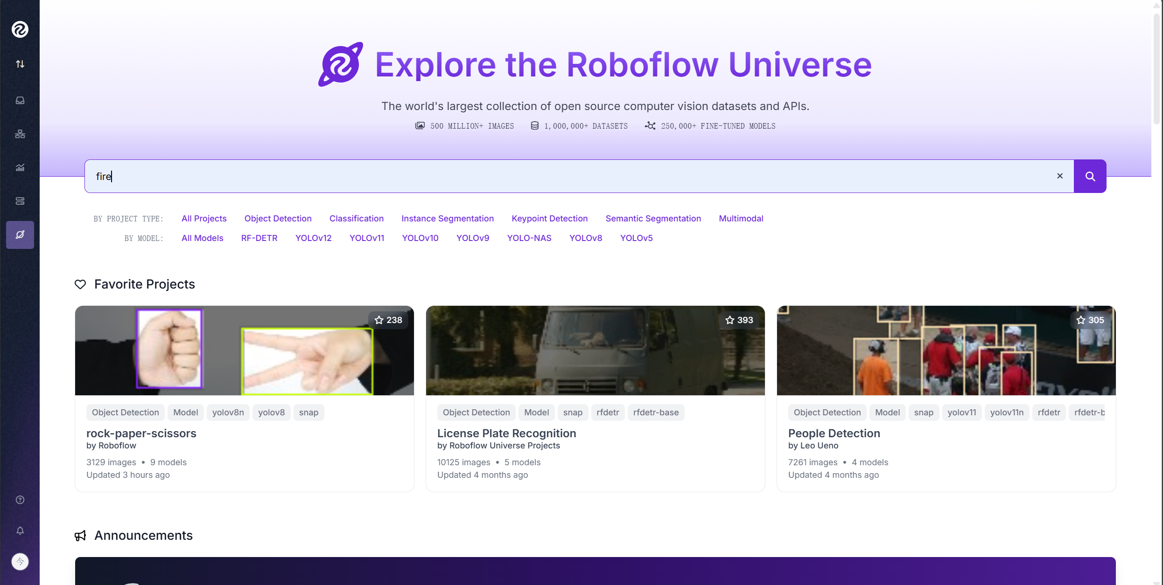Open the License Plate Recognition title
This screenshot has width=1163, height=585.
click(x=507, y=433)
